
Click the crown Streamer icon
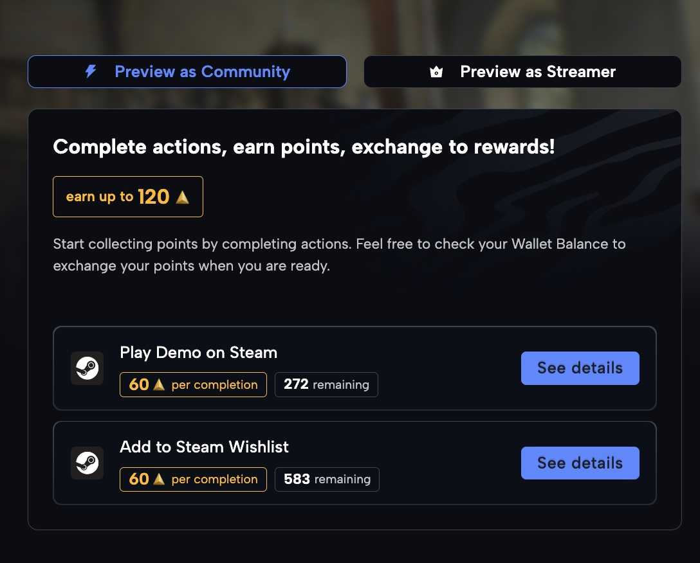pyautogui.click(x=436, y=71)
